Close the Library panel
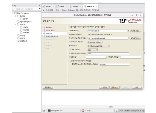The height and width of the screenshot is (113, 156). (x=39, y=5)
